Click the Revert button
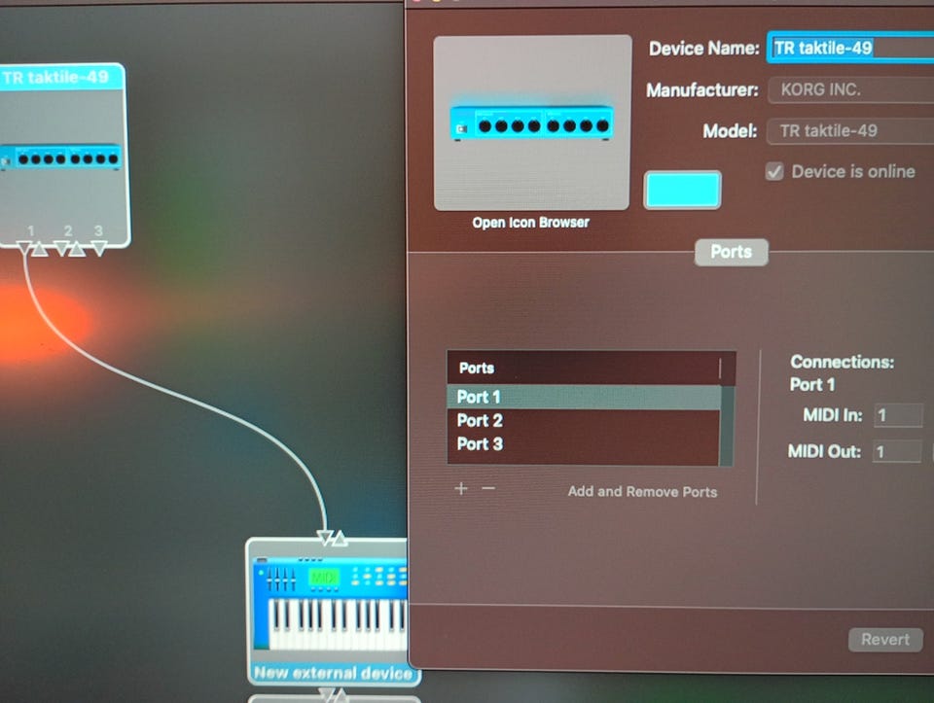This screenshot has height=703, width=934. coord(885,639)
